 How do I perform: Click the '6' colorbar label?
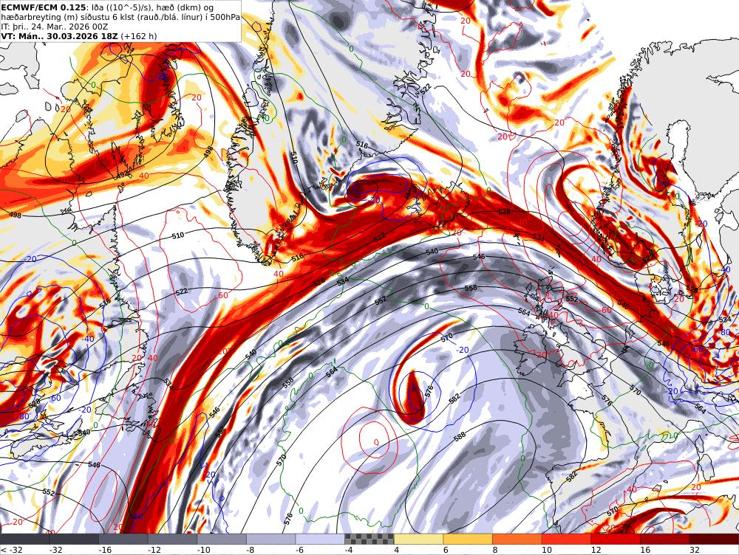(x=446, y=550)
